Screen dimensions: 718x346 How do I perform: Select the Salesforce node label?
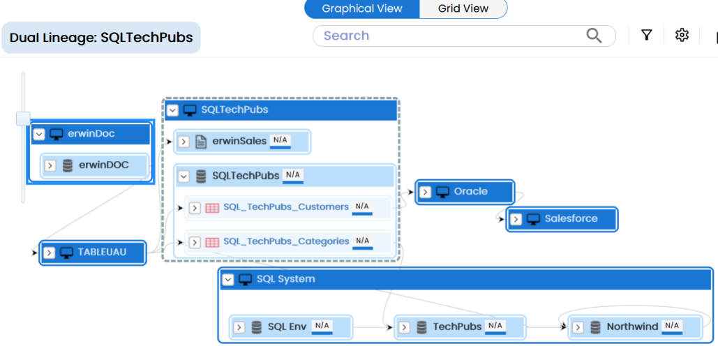(x=571, y=218)
